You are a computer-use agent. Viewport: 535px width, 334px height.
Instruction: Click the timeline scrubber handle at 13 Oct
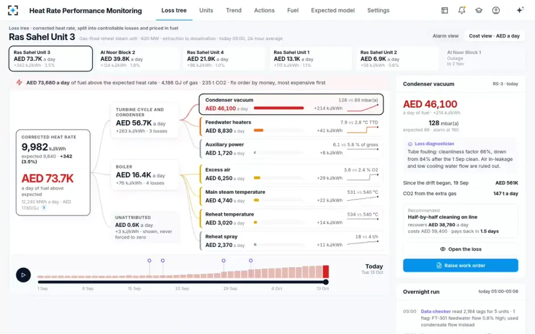click(325, 282)
